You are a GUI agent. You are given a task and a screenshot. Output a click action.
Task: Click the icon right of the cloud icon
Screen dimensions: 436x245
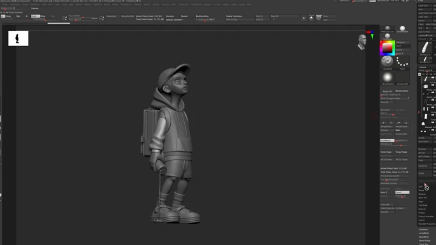(x=319, y=18)
